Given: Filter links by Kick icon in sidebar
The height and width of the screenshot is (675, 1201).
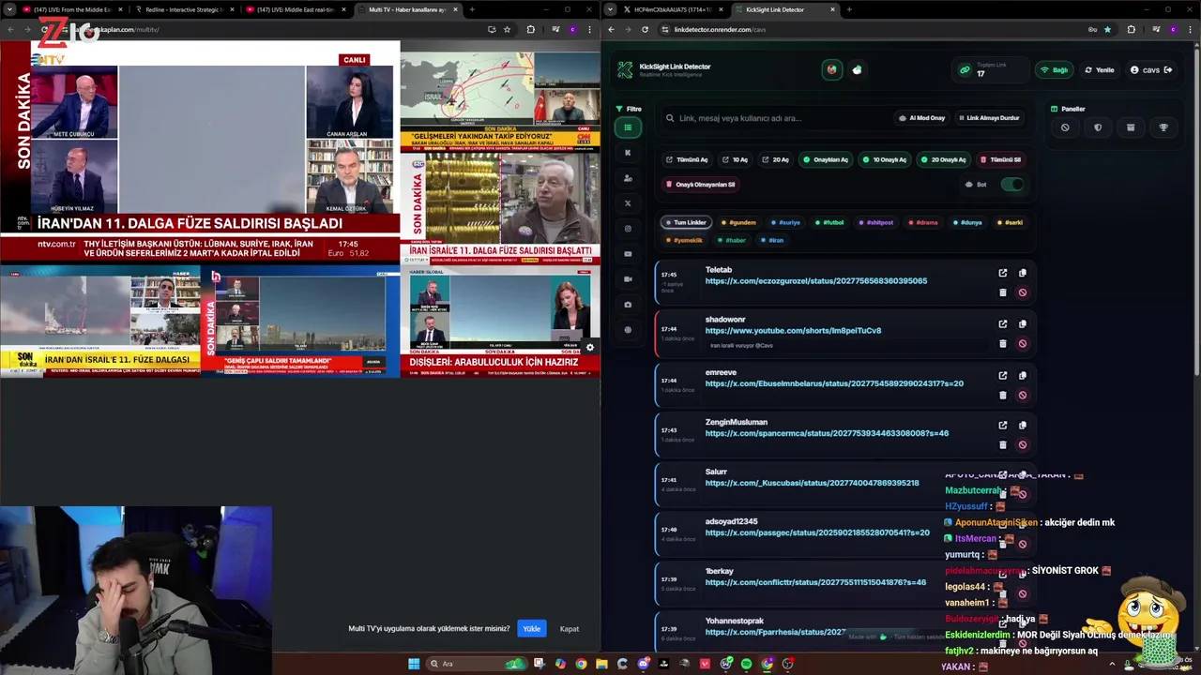Looking at the screenshot, I should pos(628,153).
